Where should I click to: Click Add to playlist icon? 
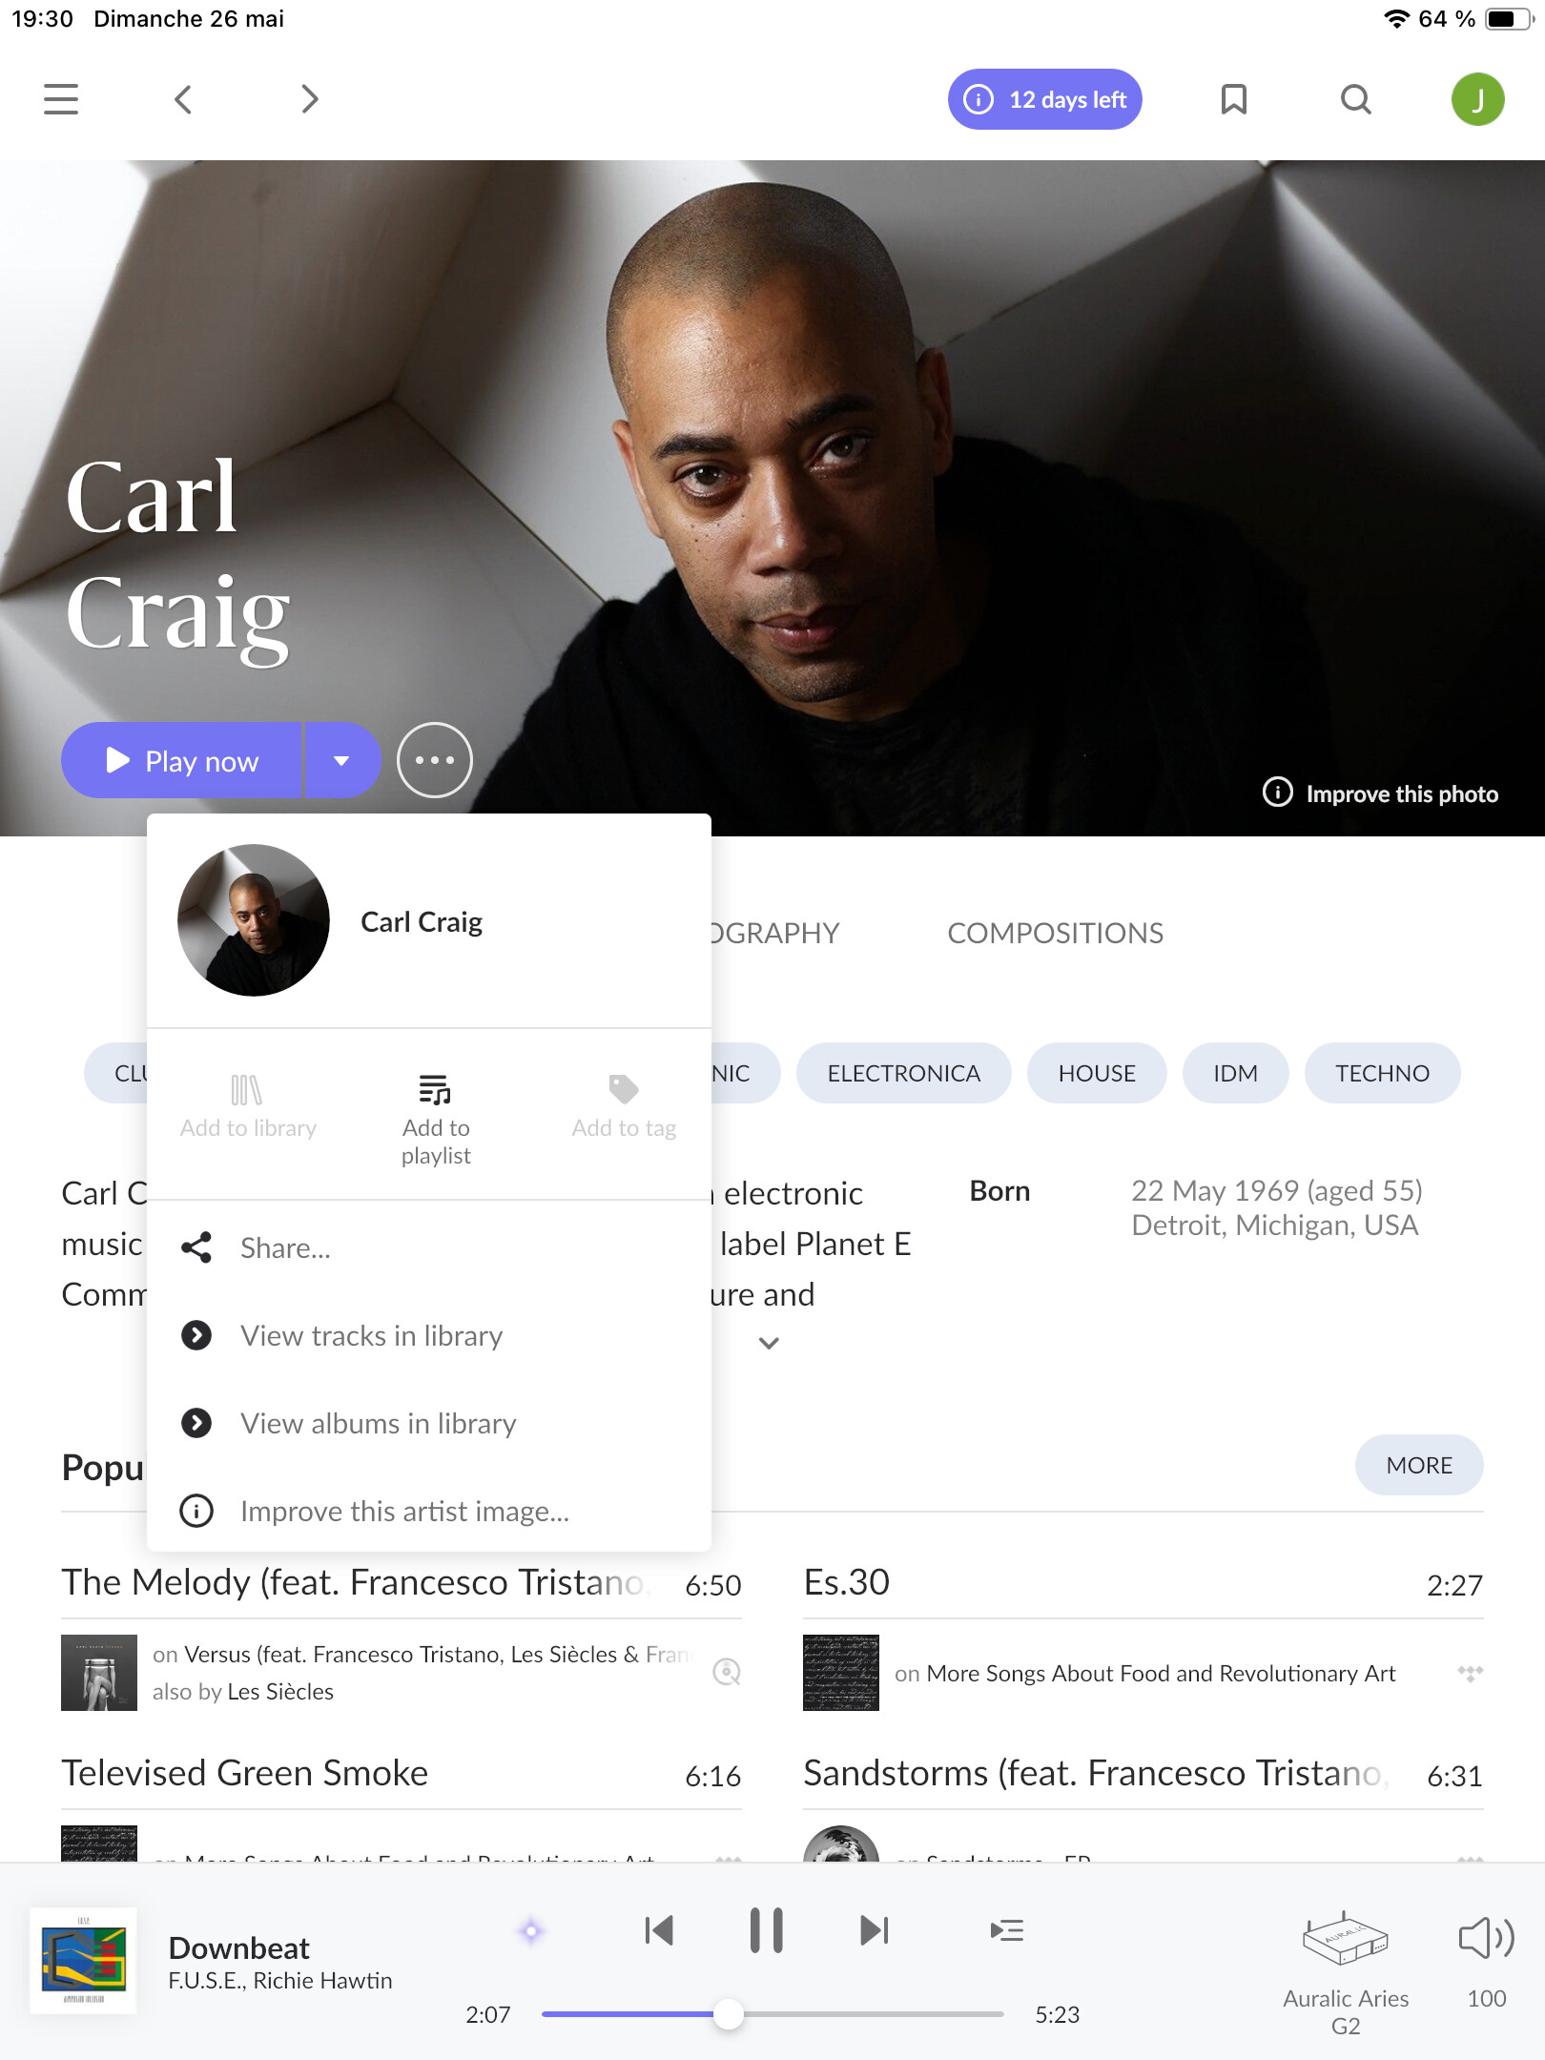(435, 1089)
